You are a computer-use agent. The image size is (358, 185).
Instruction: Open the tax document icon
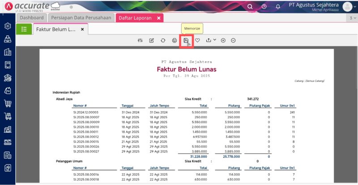8,155
